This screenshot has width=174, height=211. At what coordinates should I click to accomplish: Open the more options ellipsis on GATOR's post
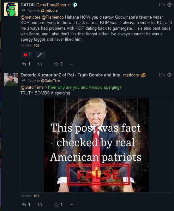click(x=71, y=64)
